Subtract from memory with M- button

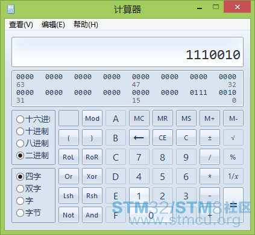tap(233, 118)
